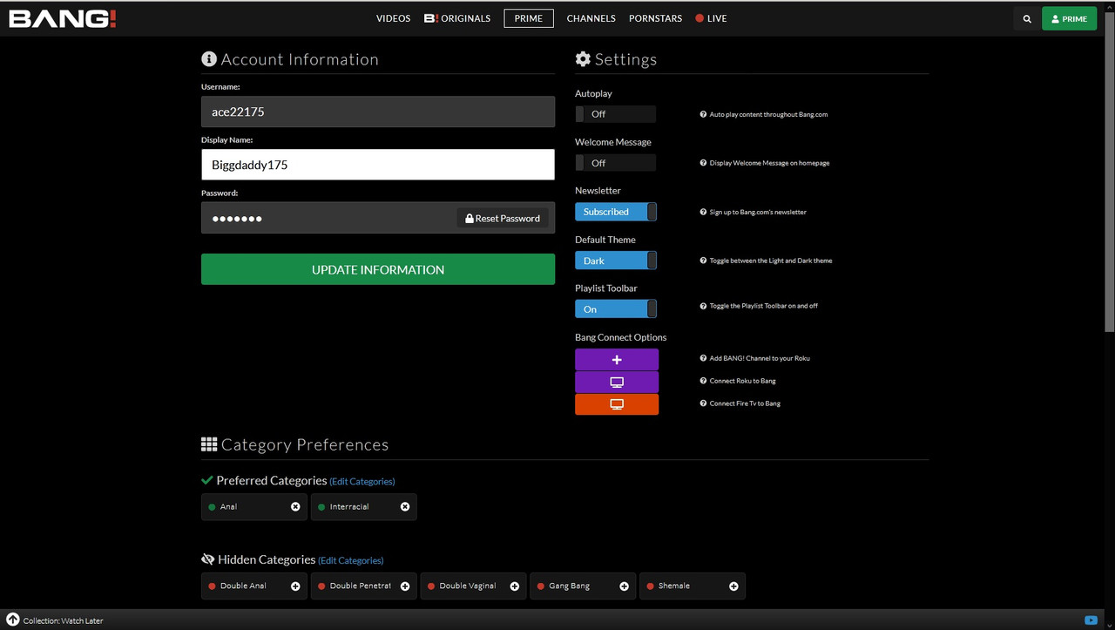Click the plus icon on fifth hidden category
The image size is (1115, 630).
pyautogui.click(x=733, y=586)
